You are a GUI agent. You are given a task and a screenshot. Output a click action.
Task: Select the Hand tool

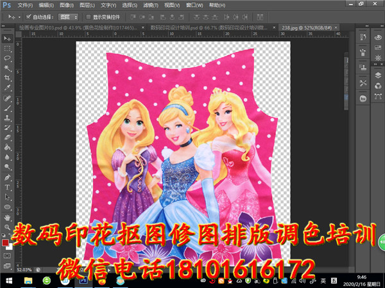[x=6, y=218]
